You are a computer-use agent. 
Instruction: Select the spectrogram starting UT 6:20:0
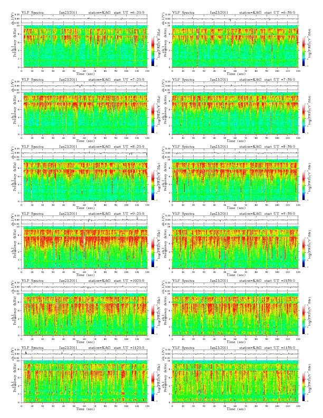(x=84, y=46)
